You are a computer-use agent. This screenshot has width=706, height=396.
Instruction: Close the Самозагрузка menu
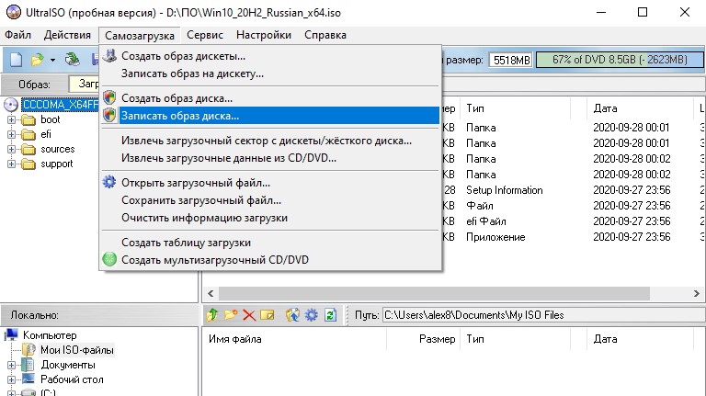point(140,36)
